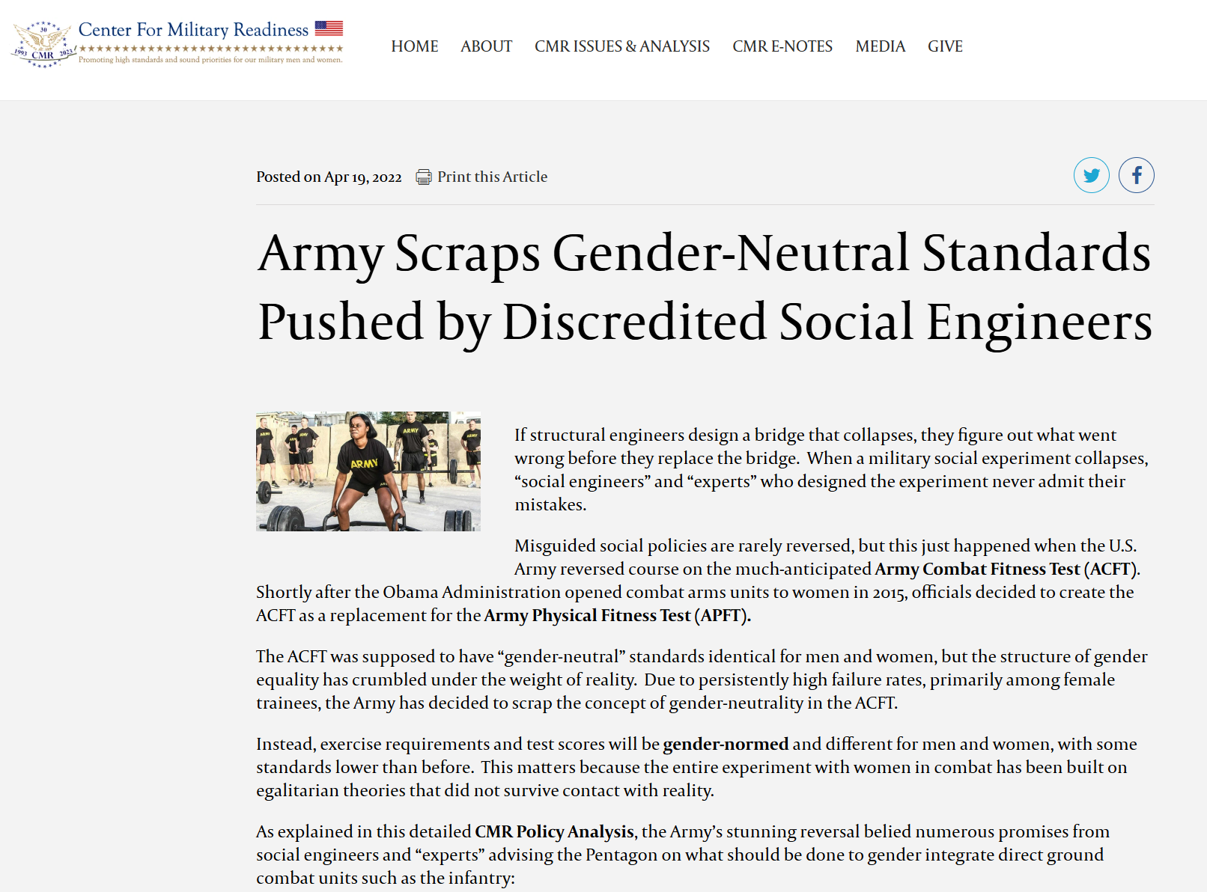Viewport: 1207px width, 892px height.
Task: Open the Army Combat Fitness Test (ACFT) link
Action: point(1006,569)
